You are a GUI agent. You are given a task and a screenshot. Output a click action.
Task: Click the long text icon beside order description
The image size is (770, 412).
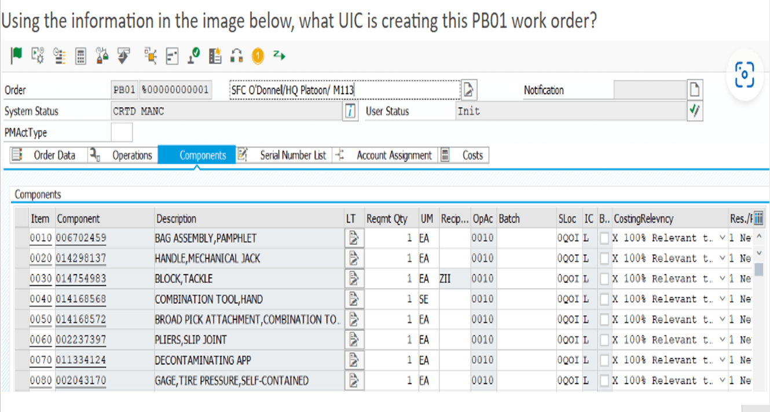[468, 90]
